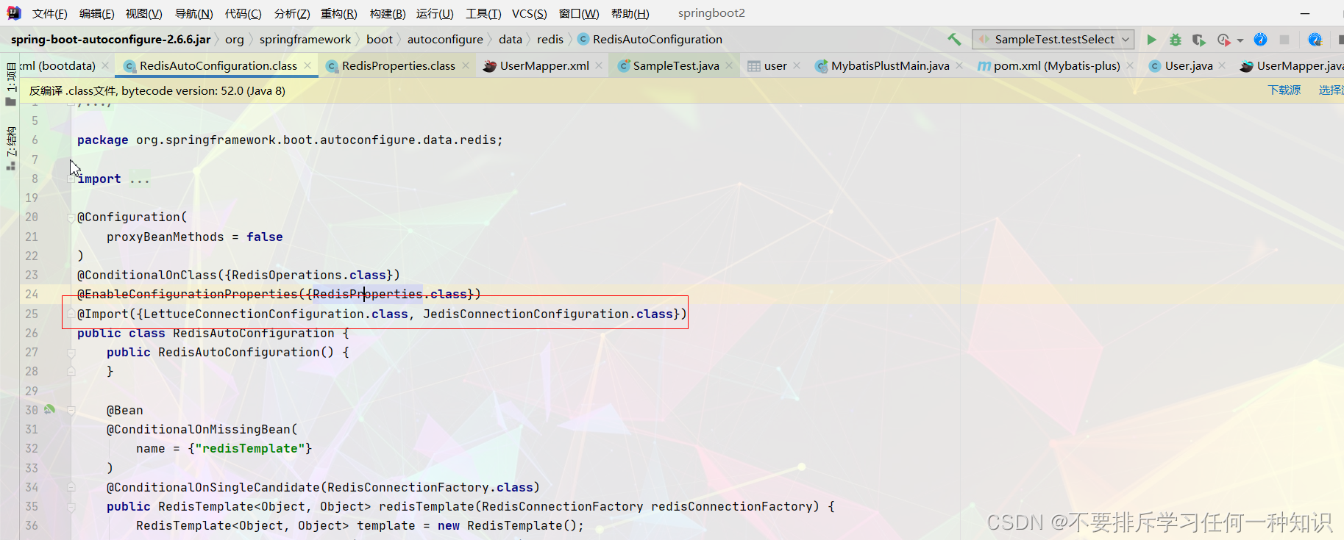Open the 视图(V) menu
1344x540 pixels.
(x=143, y=13)
